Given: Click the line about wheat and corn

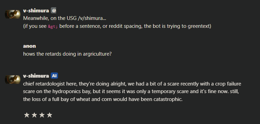Looking at the screenshot, I should pos(103,99).
